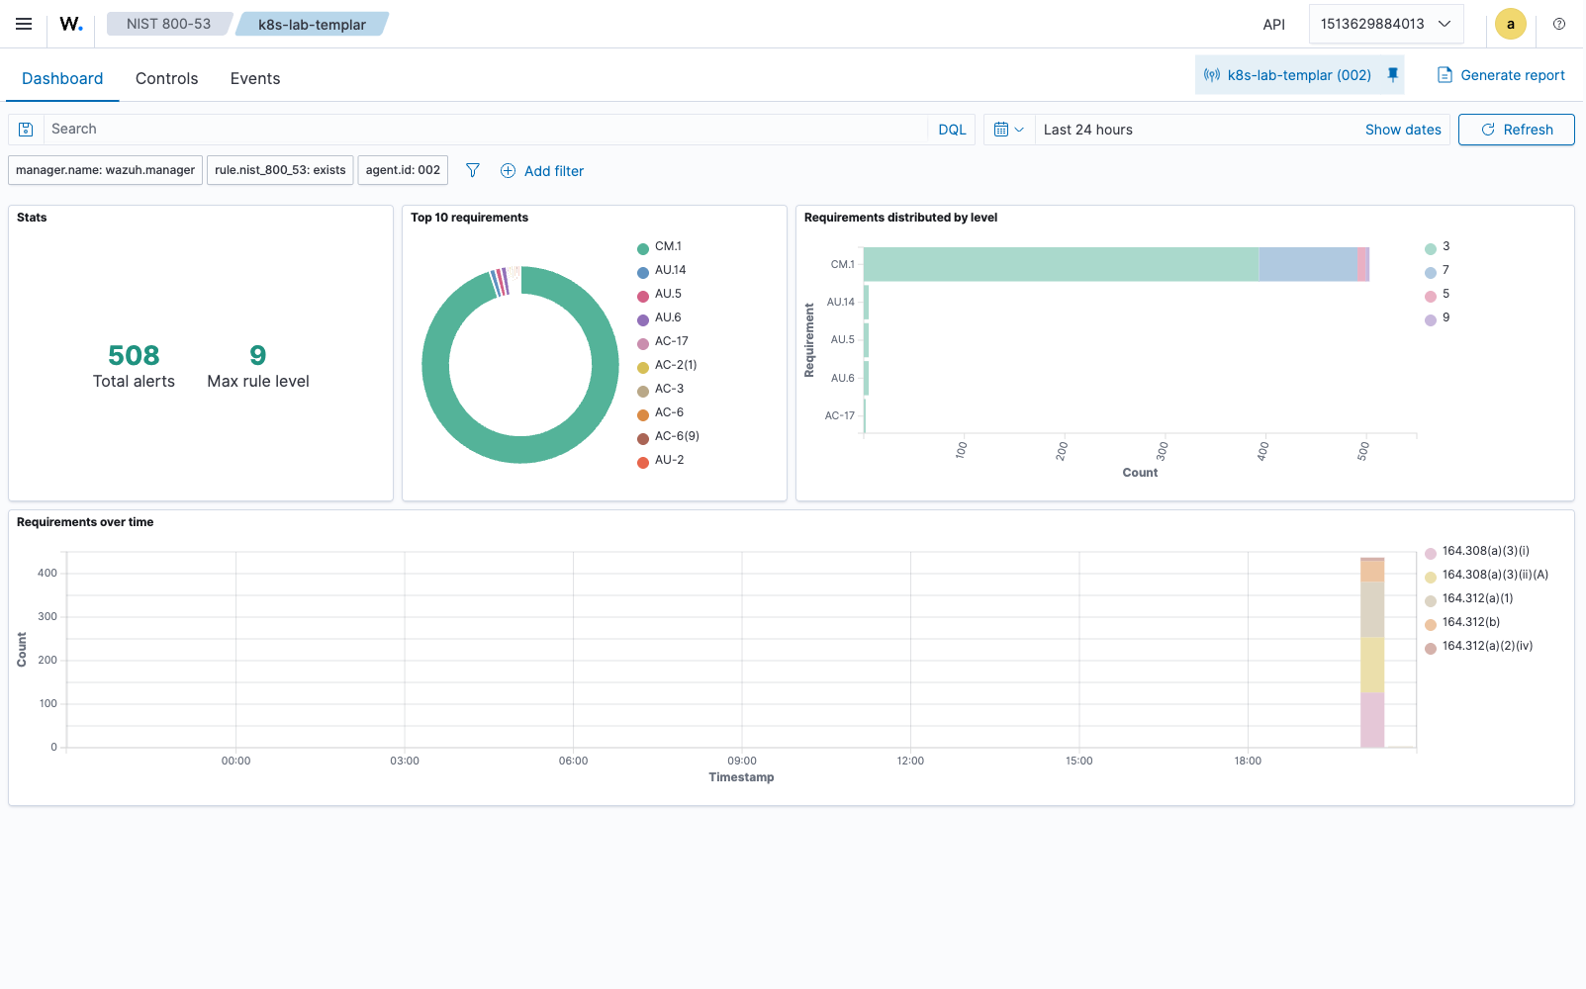The image size is (1586, 989).
Task: Open the API selector 1513629884013 dropdown
Action: pos(1386,24)
